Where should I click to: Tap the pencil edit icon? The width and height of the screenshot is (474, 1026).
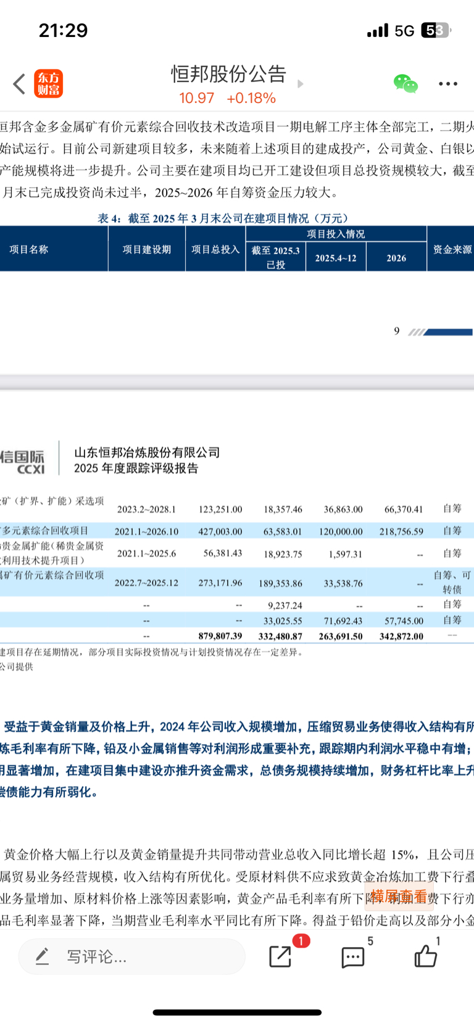coord(42,957)
